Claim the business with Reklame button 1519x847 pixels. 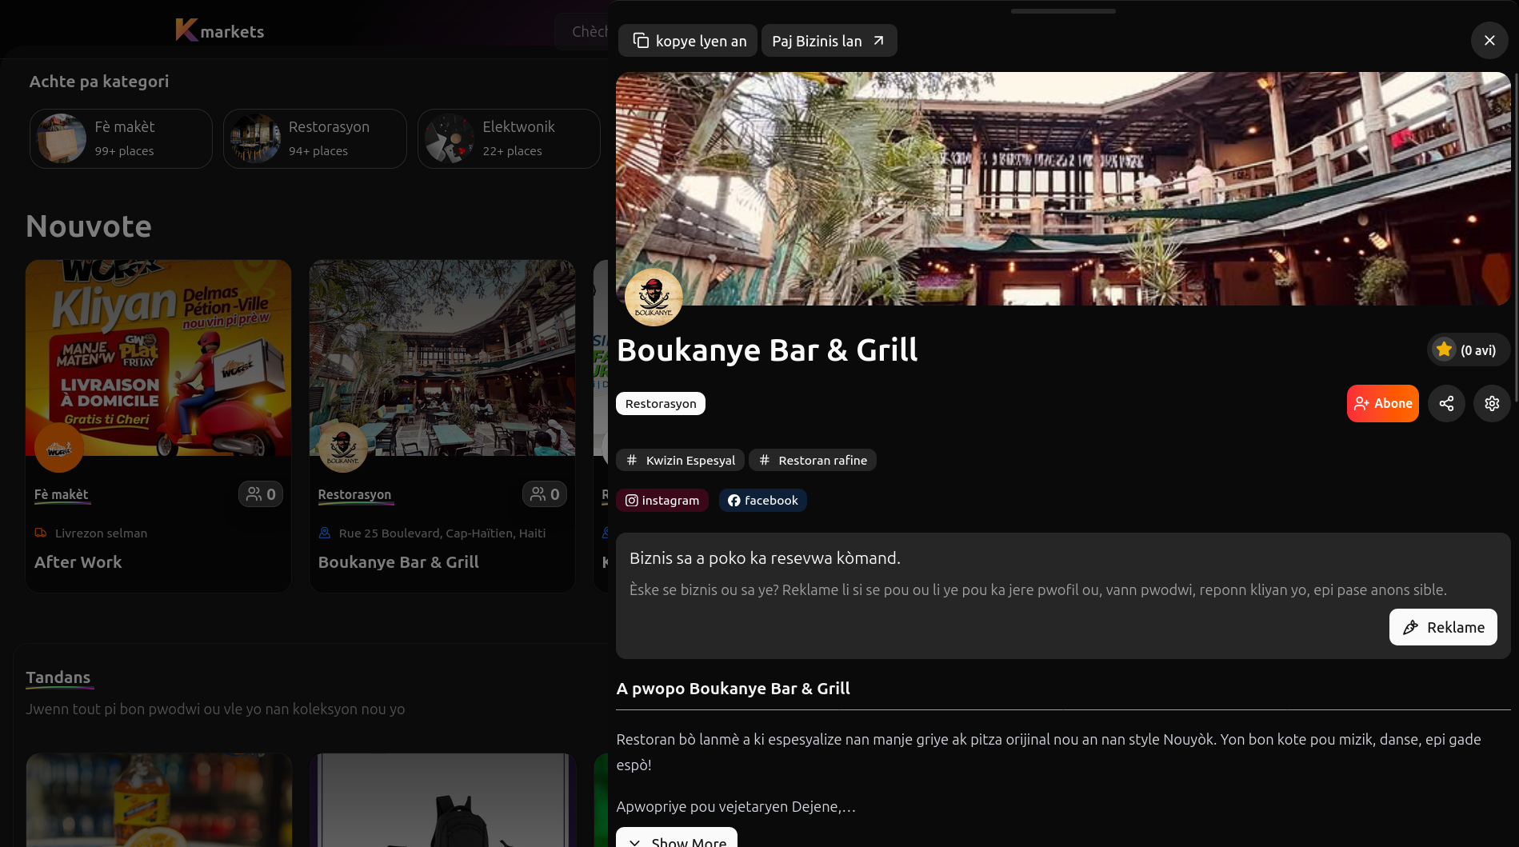tap(1443, 627)
